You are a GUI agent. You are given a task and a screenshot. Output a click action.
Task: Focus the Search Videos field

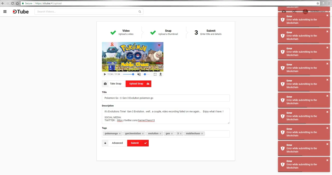(x=89, y=12)
